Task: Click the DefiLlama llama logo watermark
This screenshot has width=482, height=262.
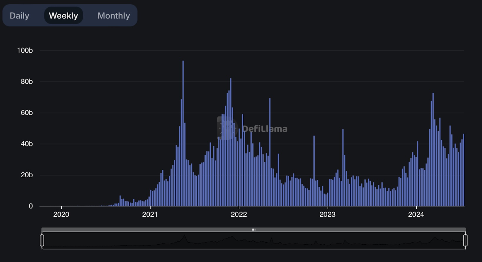Action: tap(227, 128)
